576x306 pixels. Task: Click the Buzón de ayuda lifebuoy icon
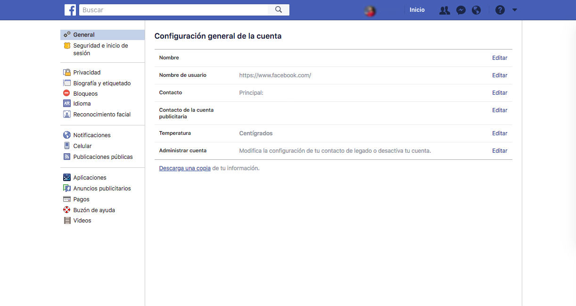click(x=67, y=210)
